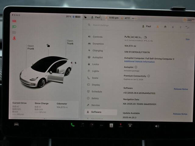Open Release Notes beside Update Available
The width and height of the screenshot is (195, 146).
click(180, 114)
